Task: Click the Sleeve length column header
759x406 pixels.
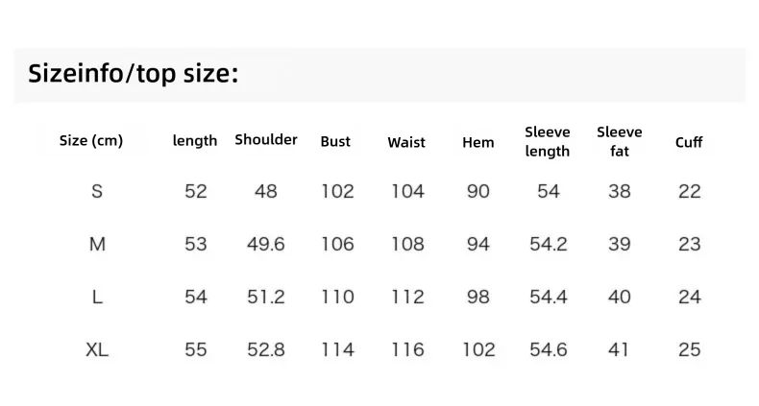Action: tap(548, 142)
